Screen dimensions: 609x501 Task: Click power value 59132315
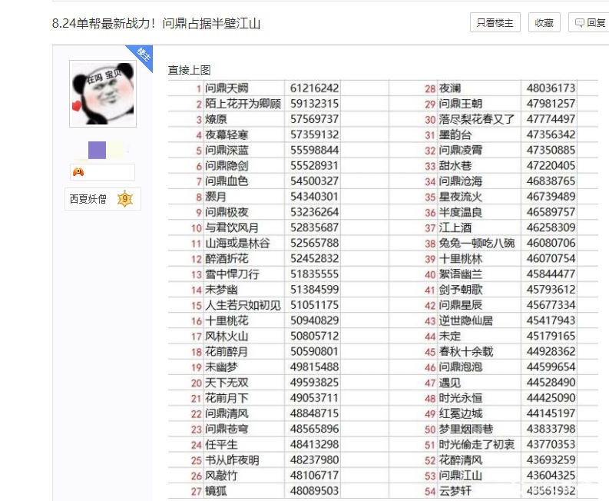314,104
